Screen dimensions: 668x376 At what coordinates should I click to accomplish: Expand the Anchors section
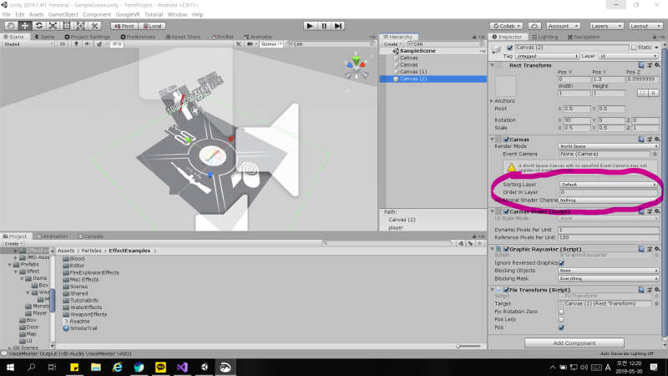tap(492, 101)
